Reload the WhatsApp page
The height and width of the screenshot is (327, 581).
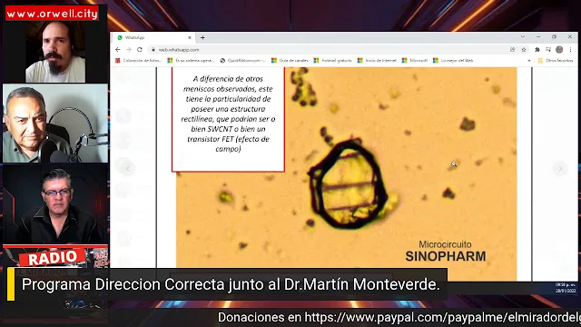coord(140,50)
